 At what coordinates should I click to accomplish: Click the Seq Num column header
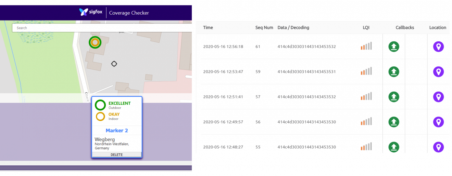[264, 28]
